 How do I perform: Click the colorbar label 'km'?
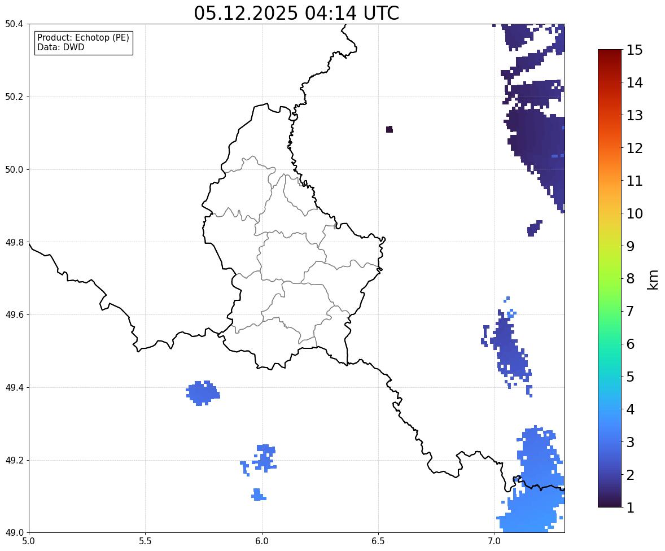click(653, 280)
